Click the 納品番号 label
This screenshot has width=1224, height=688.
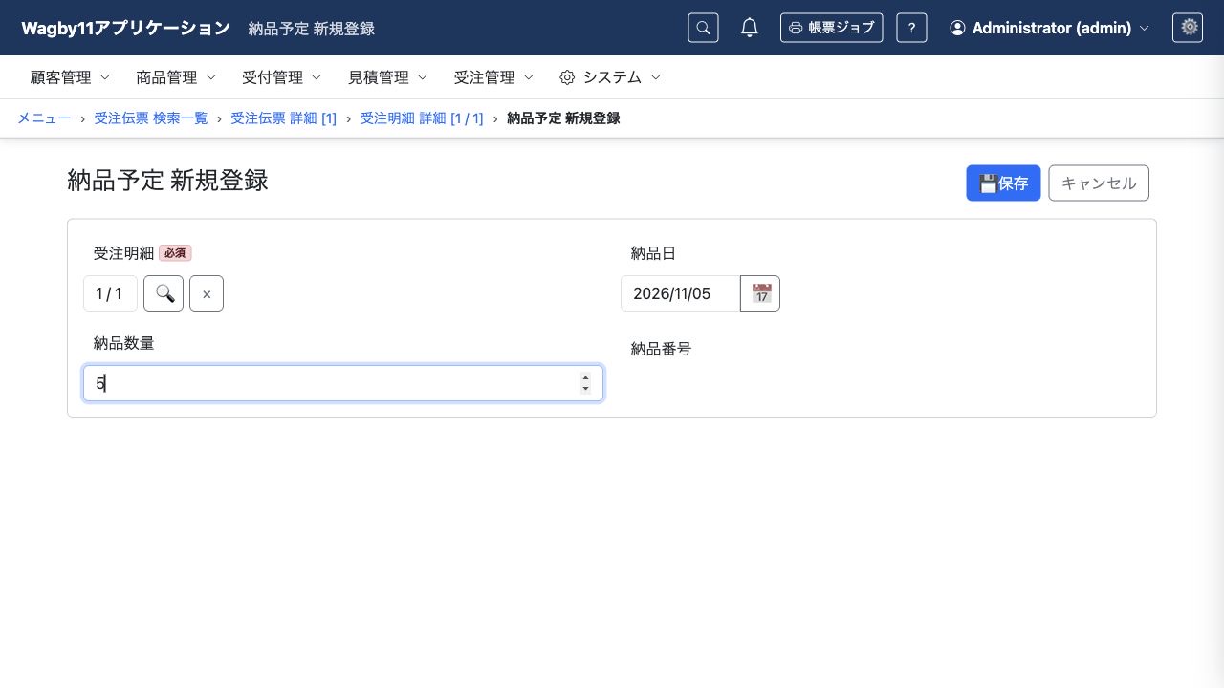[x=661, y=349]
